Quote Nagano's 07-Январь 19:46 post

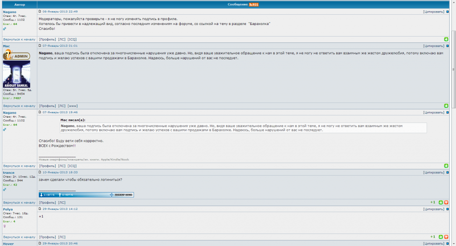click(434, 112)
